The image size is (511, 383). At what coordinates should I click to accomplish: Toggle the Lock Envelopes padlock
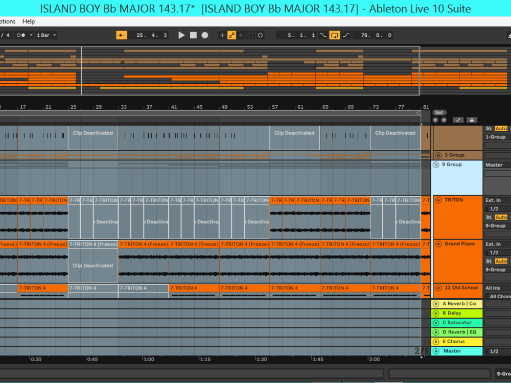pos(472,120)
